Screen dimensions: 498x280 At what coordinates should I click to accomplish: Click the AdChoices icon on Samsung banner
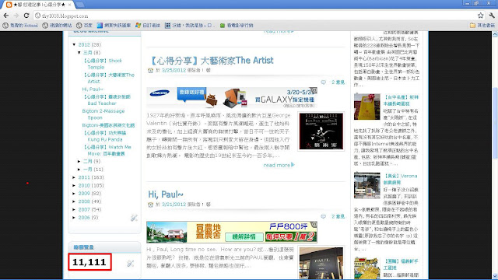coord(314,90)
